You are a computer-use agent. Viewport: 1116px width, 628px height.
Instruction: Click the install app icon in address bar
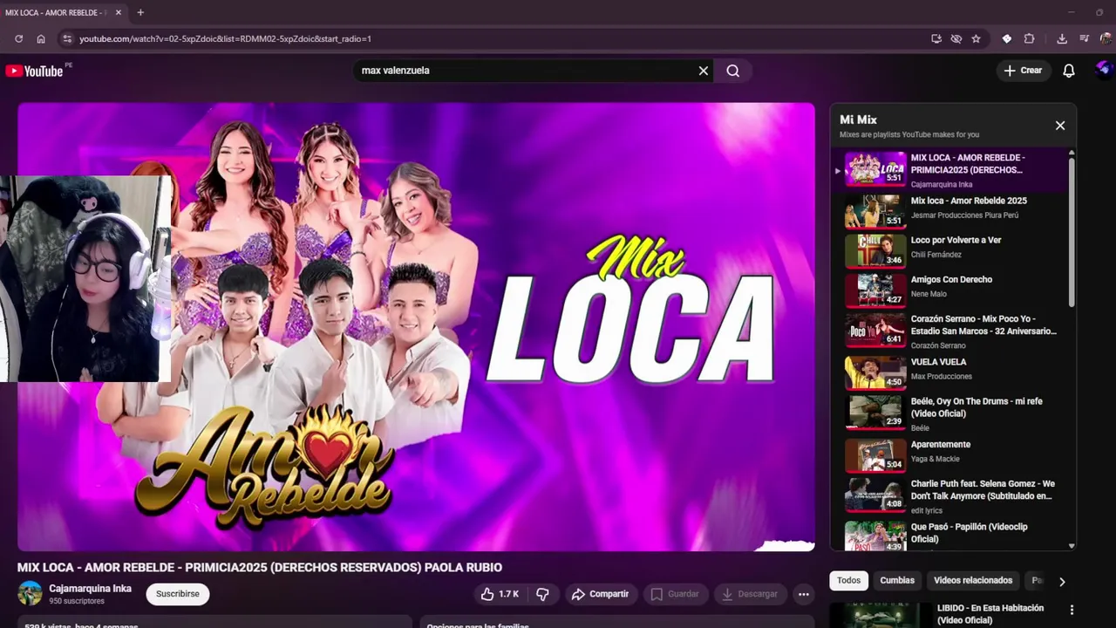coord(936,38)
